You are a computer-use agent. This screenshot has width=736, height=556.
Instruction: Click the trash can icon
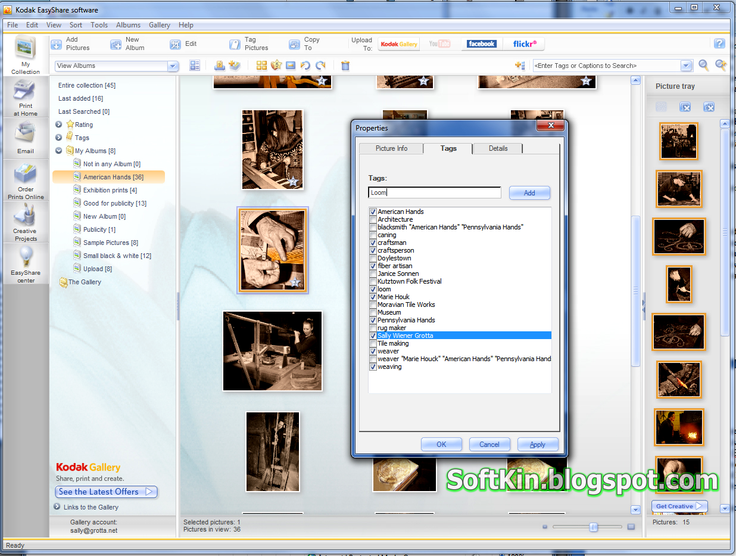345,66
